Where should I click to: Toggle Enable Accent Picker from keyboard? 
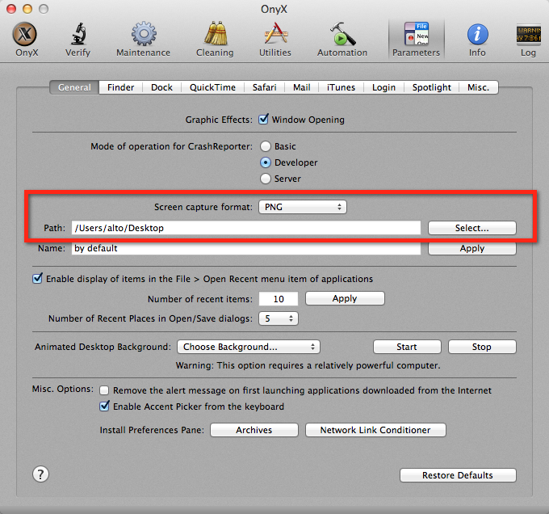click(104, 406)
